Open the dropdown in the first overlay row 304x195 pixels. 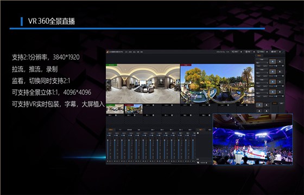tap(262, 63)
